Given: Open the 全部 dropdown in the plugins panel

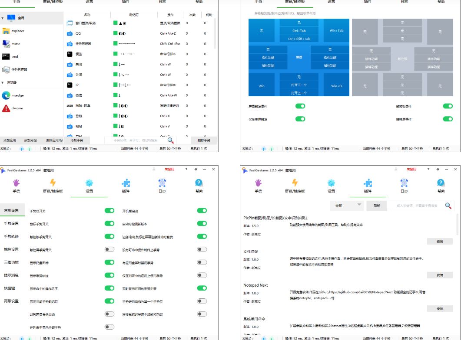Looking at the screenshot, I should tap(346, 206).
